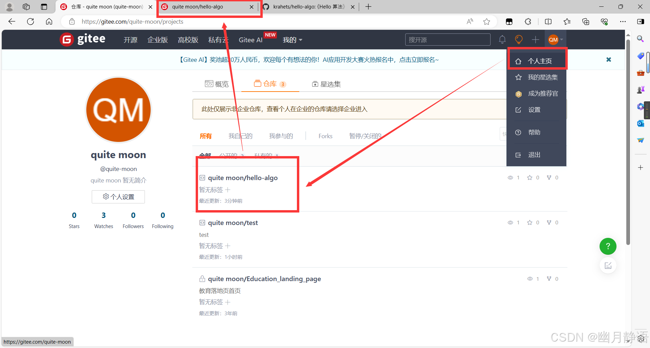Click the Edge sidebar search icon
The image size is (650, 348).
click(640, 39)
